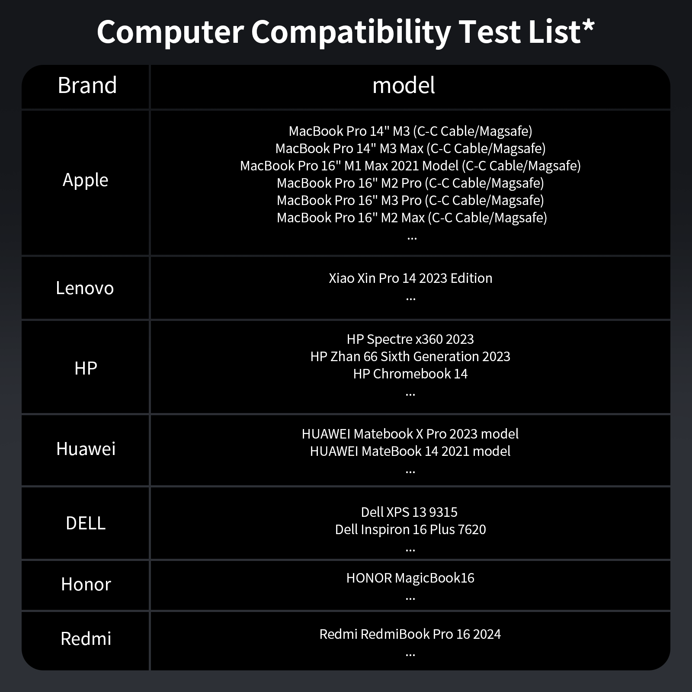Select the model column header
692x692 pixels.
coord(403,85)
